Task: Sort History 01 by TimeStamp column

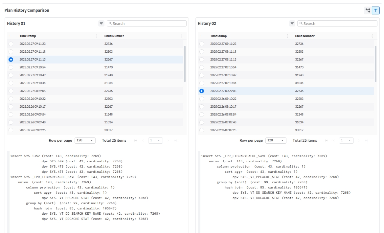Action: click(96, 36)
